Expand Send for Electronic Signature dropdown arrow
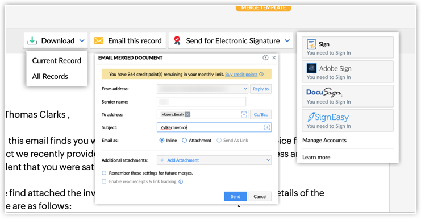Image resolution: width=421 pixels, height=219 pixels. (x=287, y=40)
